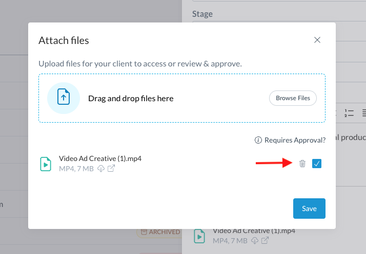Click the green video file icon in dialog
366x254 pixels.
(46, 164)
